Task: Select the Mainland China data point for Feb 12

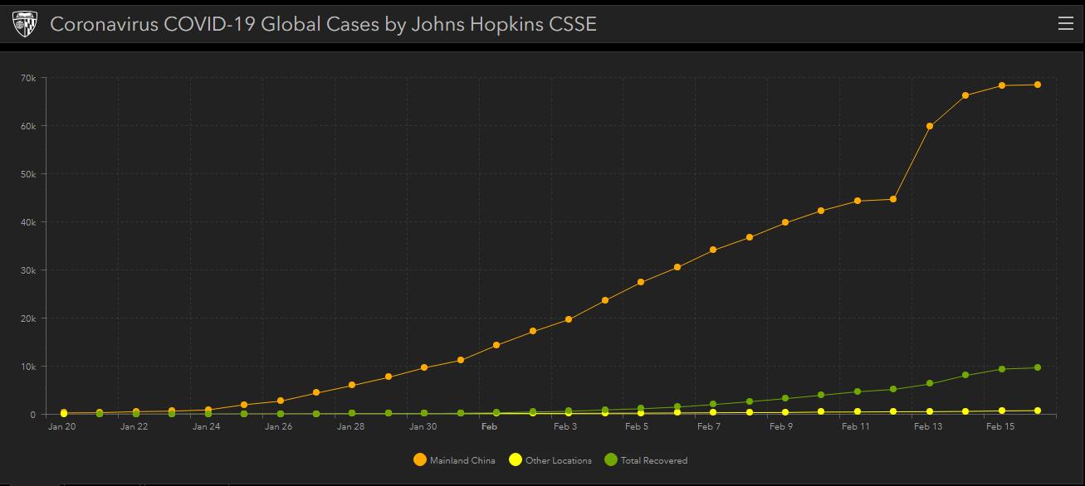Action: click(893, 199)
